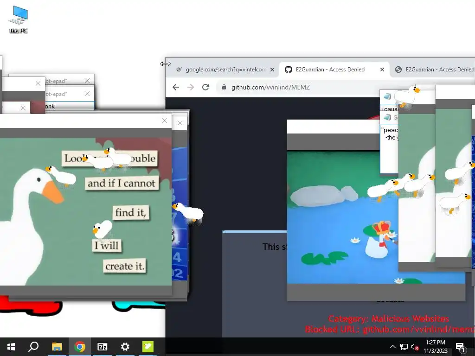Click the muted volume tray icon
The width and height of the screenshot is (475, 356).
pos(415,347)
